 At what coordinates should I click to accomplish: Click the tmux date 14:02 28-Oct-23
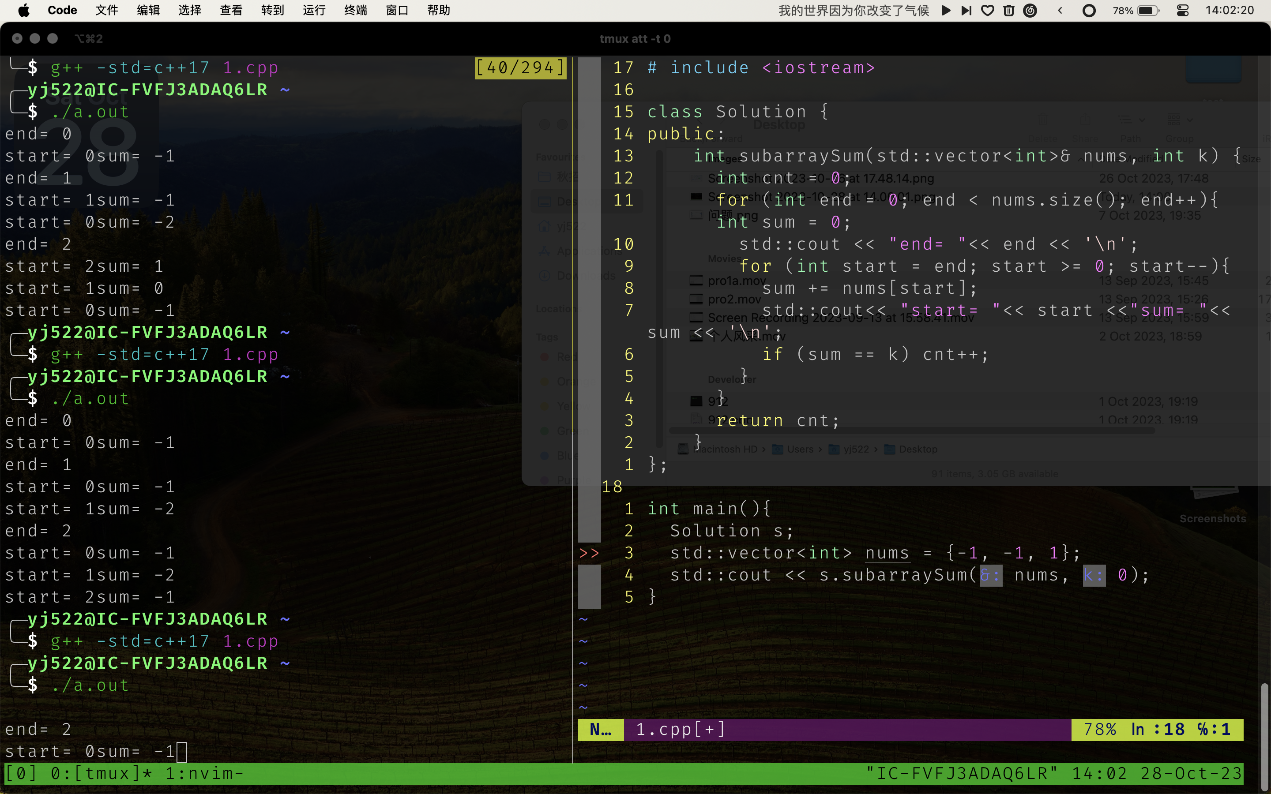tap(1157, 774)
